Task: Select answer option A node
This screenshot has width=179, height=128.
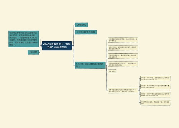Action: coord(123,40)
